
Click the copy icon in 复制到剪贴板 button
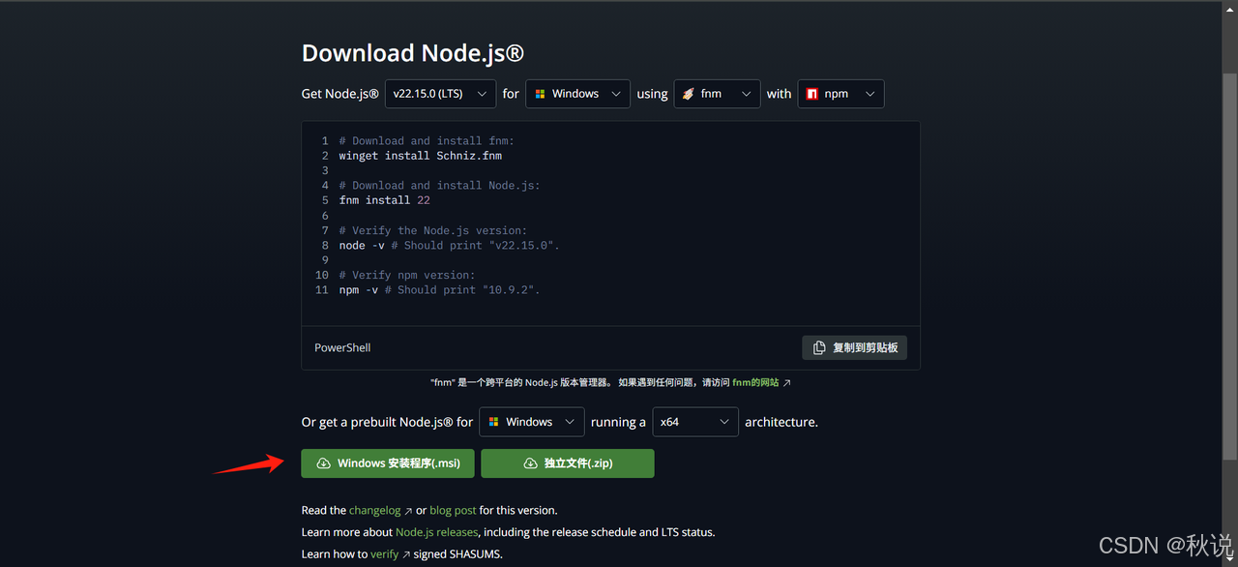819,347
